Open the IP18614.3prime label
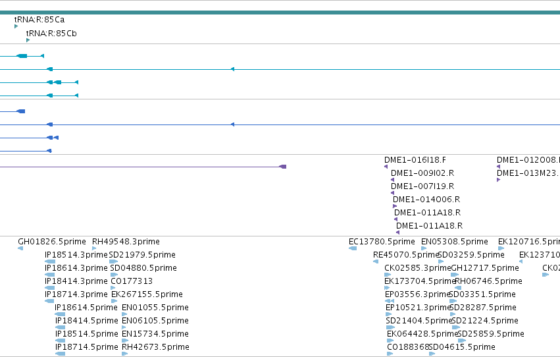This screenshot has width=560, height=357. tap(76, 268)
